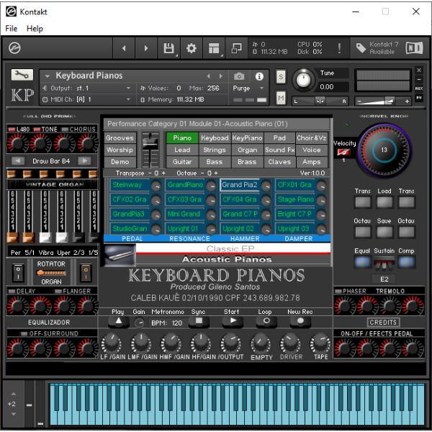Image resolution: width=432 pixels, height=432 pixels.
Task: Toggle the DELAY effect switch
Action: point(12,291)
